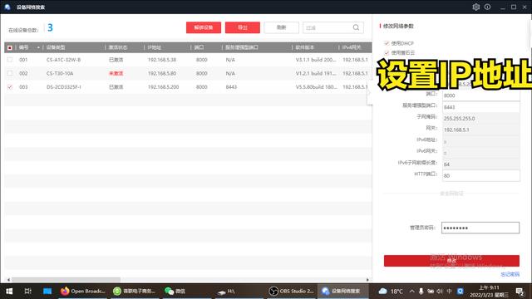Check the box for device 002 CS-T30-10A
532x299 pixels.
[x=10, y=73]
